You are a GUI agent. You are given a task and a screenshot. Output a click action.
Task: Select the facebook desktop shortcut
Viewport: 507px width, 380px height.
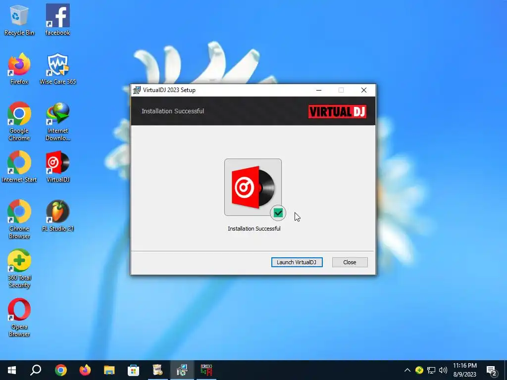point(57,20)
